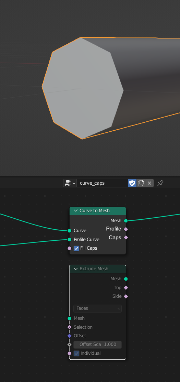Duplicate the curve_caps node tree
Screen dimensions: 180x382
(x=141, y=183)
